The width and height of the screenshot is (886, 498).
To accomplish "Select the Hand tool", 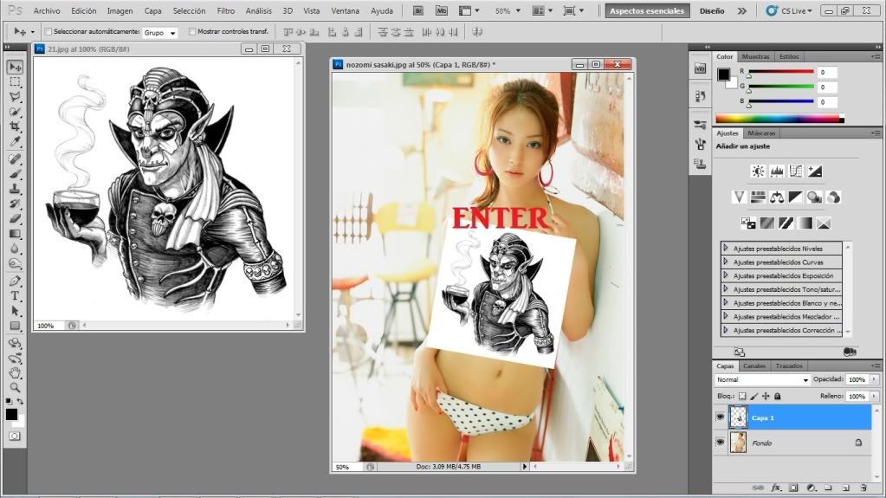I will point(15,373).
